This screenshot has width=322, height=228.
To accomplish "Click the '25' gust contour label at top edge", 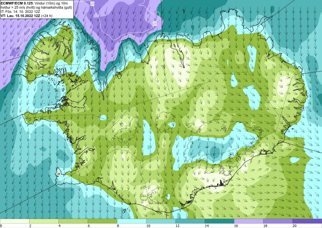I will tap(92, 4).
